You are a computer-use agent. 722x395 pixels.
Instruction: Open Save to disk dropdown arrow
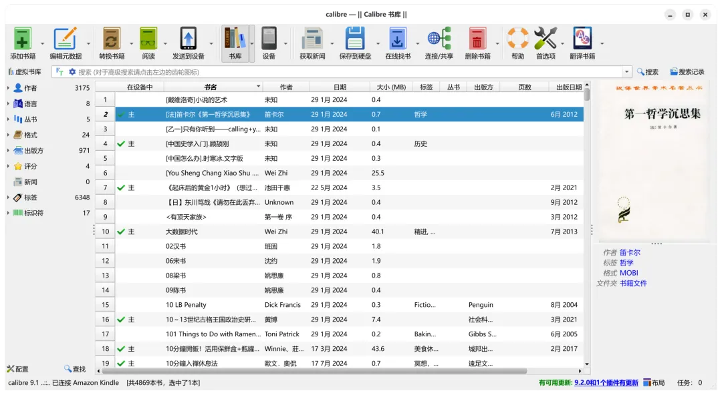(378, 43)
